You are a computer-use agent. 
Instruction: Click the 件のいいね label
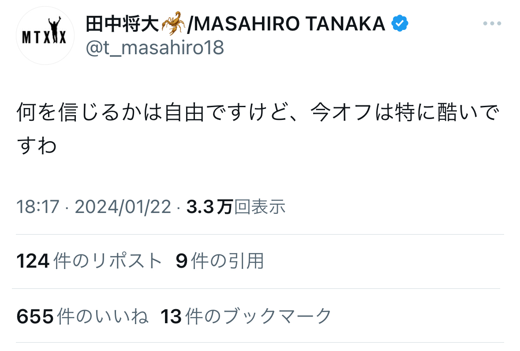point(102,316)
